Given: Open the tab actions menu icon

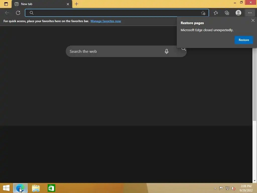Looking at the screenshot, I should tap(6, 4).
